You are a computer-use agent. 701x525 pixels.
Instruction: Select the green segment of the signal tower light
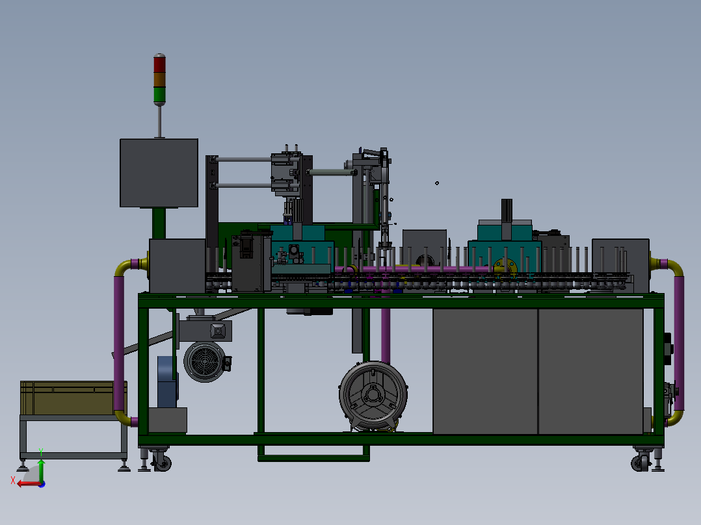(x=159, y=94)
